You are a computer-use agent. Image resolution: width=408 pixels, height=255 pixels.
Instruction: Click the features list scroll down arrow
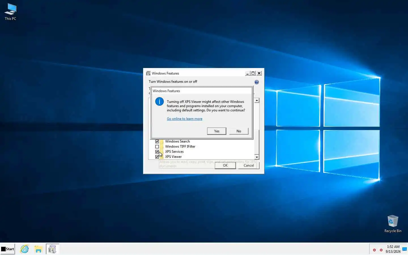[257, 157]
